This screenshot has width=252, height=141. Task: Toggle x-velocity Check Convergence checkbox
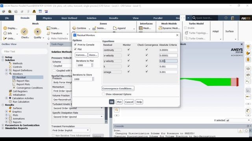point(146,55)
